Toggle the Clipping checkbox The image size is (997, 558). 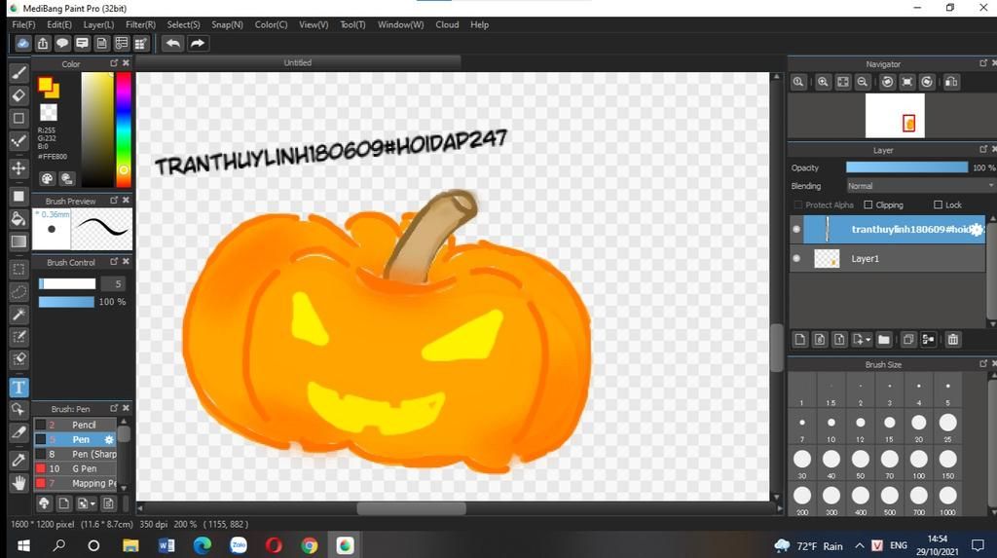click(x=868, y=205)
